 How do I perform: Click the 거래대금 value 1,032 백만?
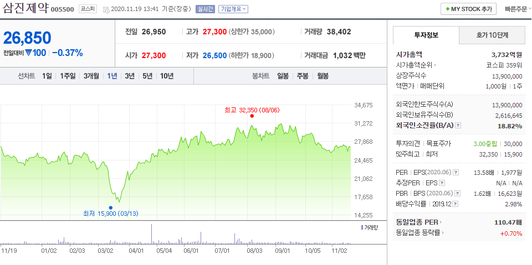click(x=349, y=55)
